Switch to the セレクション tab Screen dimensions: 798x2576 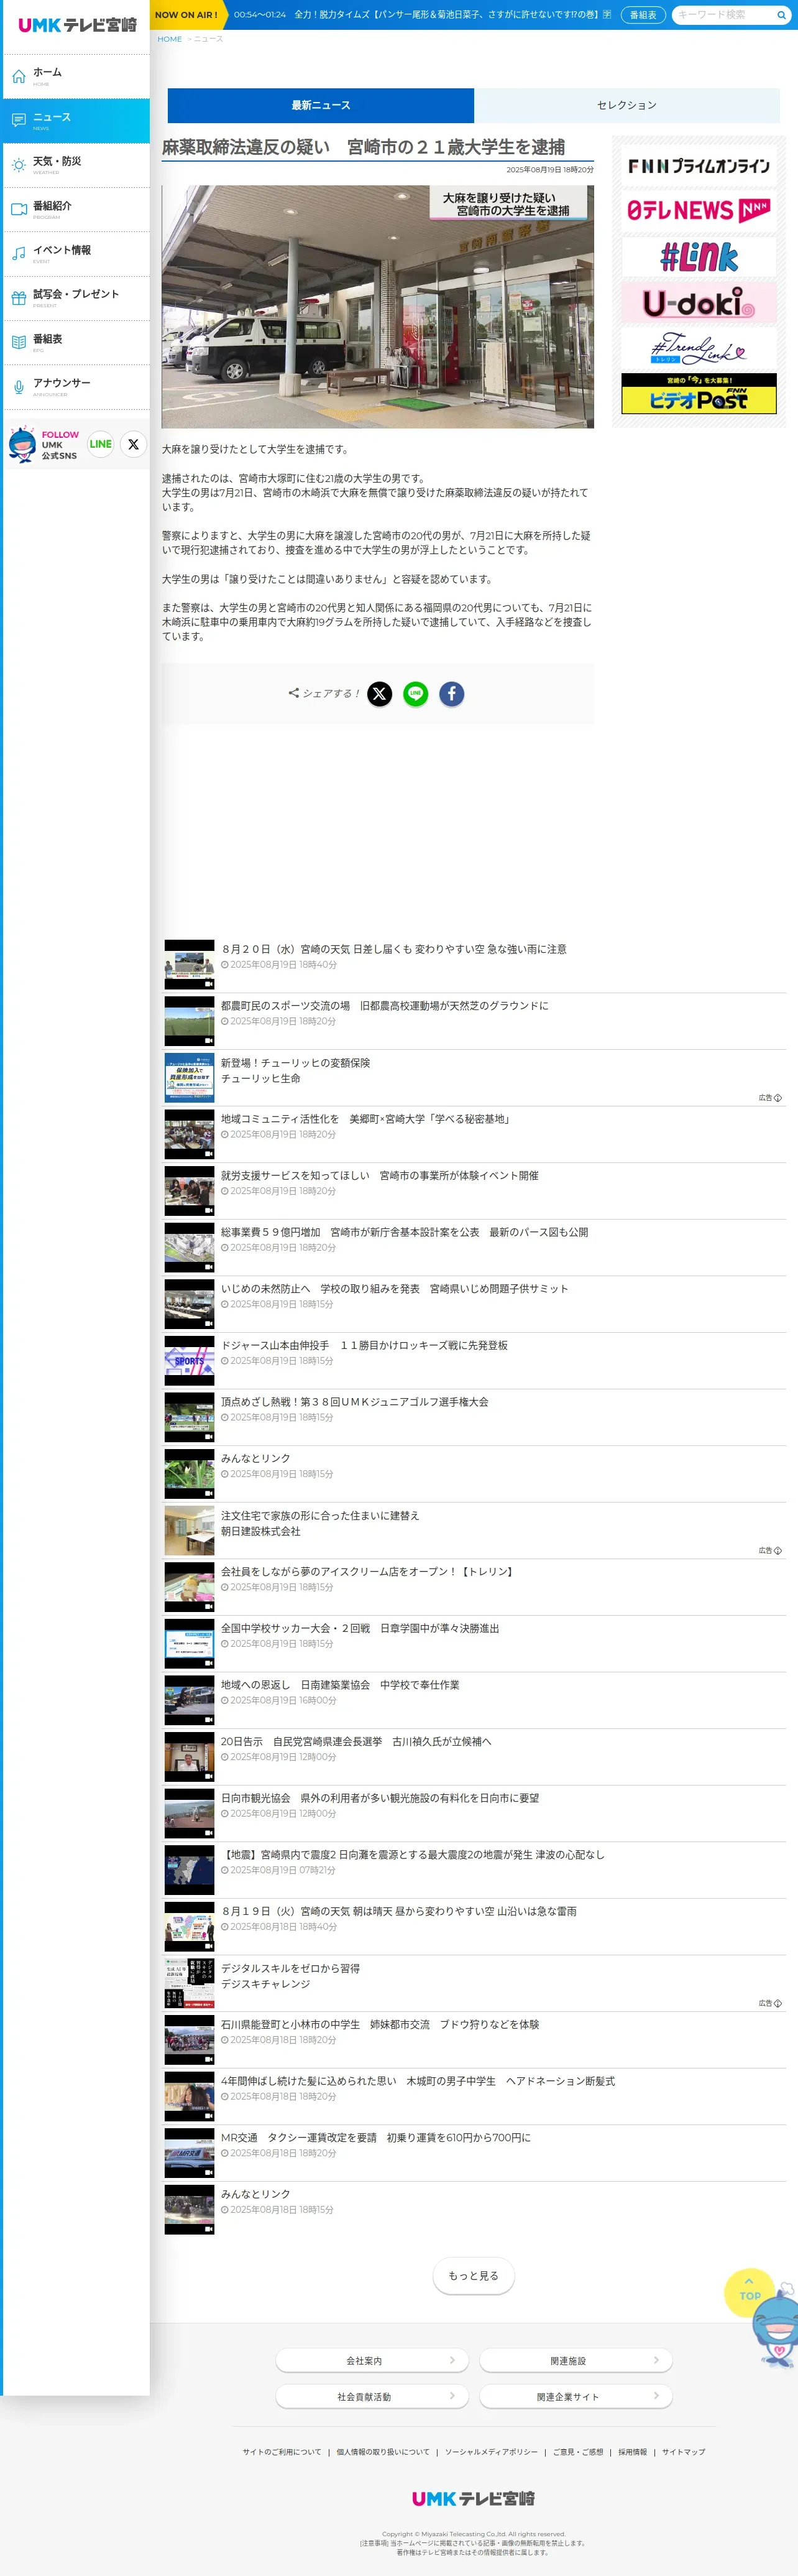pyautogui.click(x=627, y=105)
